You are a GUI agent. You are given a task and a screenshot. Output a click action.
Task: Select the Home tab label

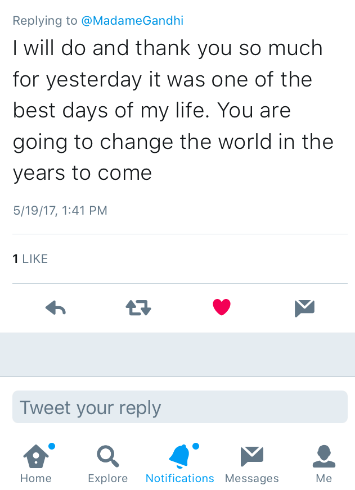[x=35, y=479]
